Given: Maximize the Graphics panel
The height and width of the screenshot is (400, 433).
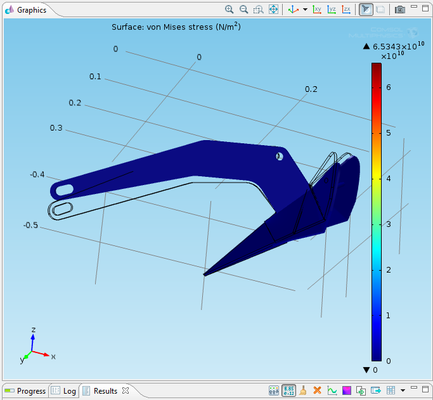Looking at the screenshot, I should coord(425,8).
